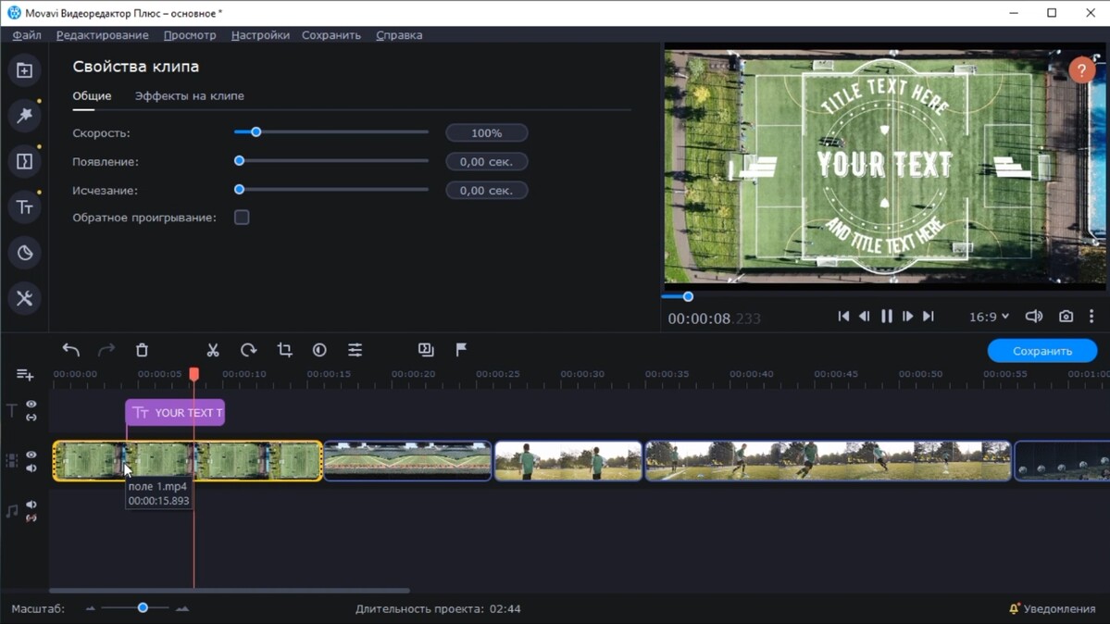Open preview options three-dot menu

tap(1091, 317)
